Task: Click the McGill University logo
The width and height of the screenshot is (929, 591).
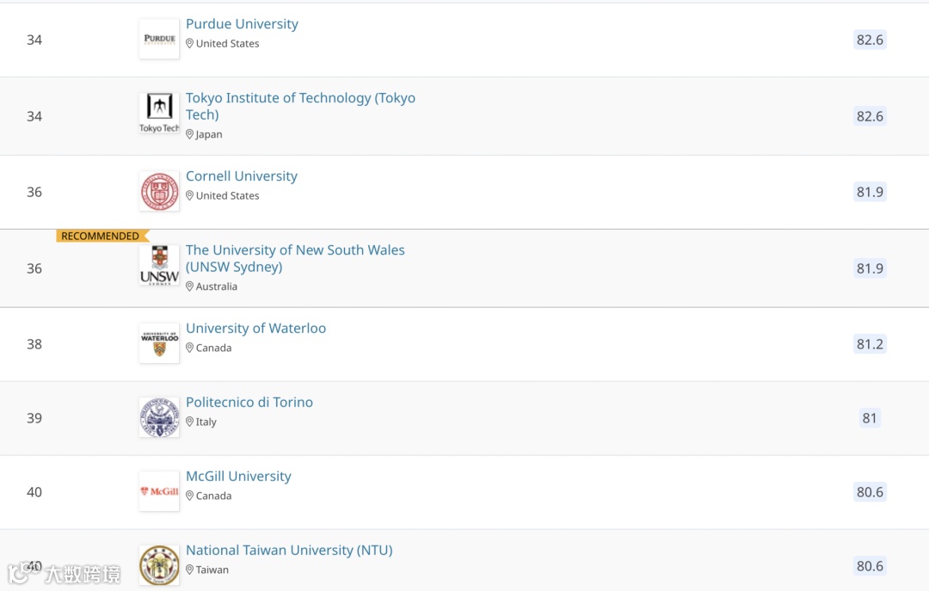Action: point(159,491)
